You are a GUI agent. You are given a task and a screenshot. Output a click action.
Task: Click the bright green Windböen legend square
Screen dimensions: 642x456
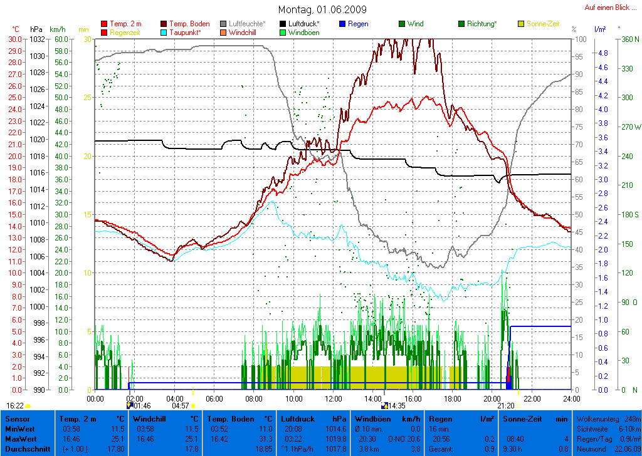(x=283, y=33)
